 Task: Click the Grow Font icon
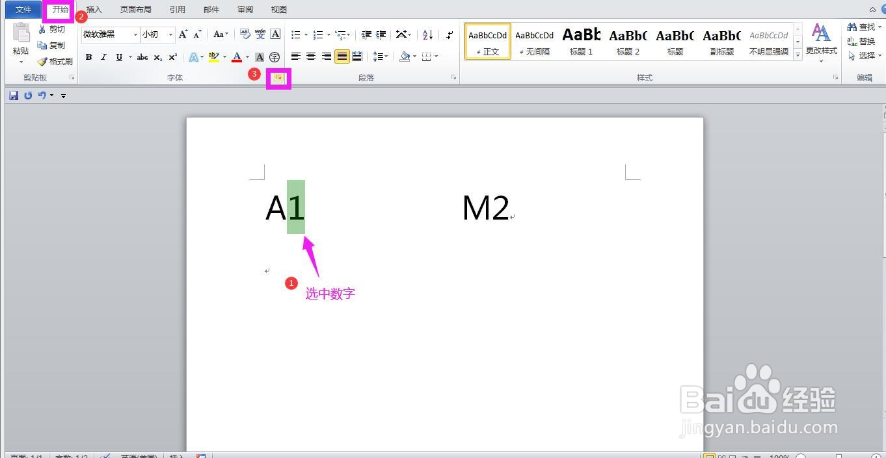click(x=183, y=34)
